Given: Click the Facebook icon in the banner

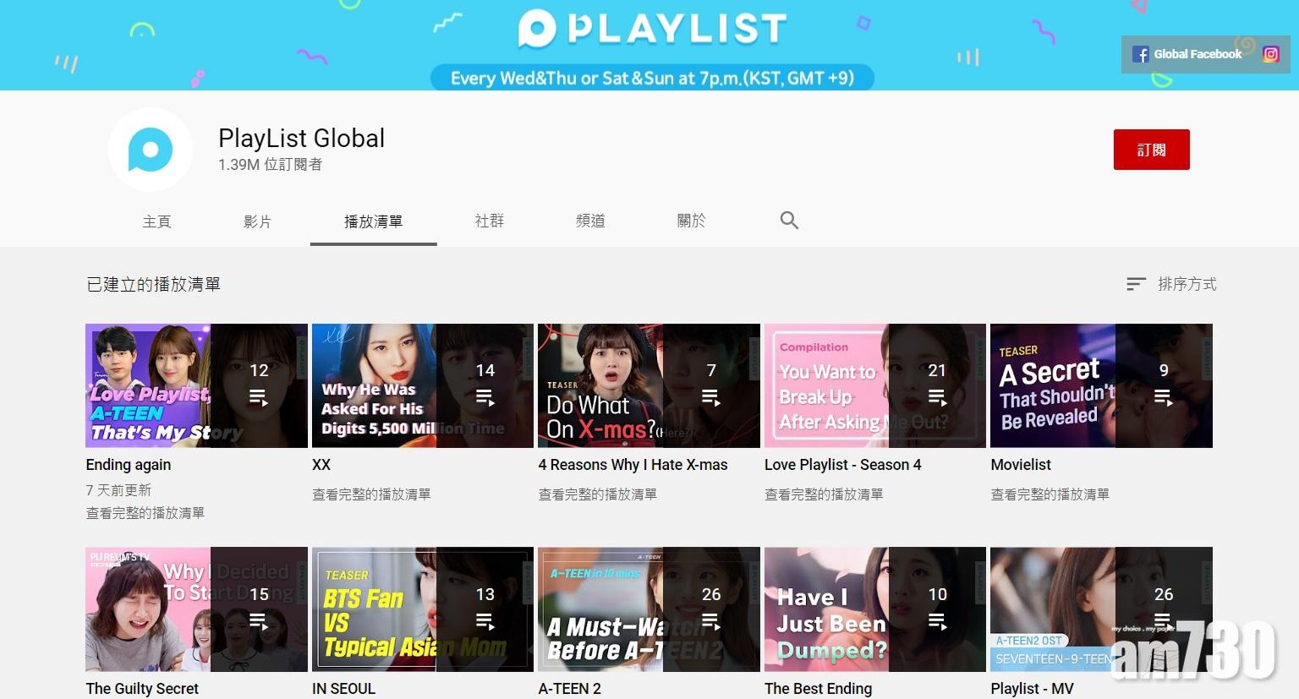Looking at the screenshot, I should (1140, 54).
